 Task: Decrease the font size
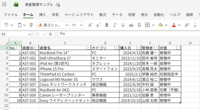coord(99,25)
